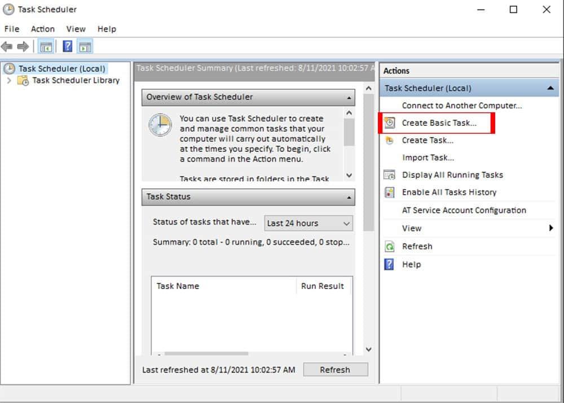564x403 pixels.
Task: Click the Back arrow toolbar icon
Action: pos(7,46)
